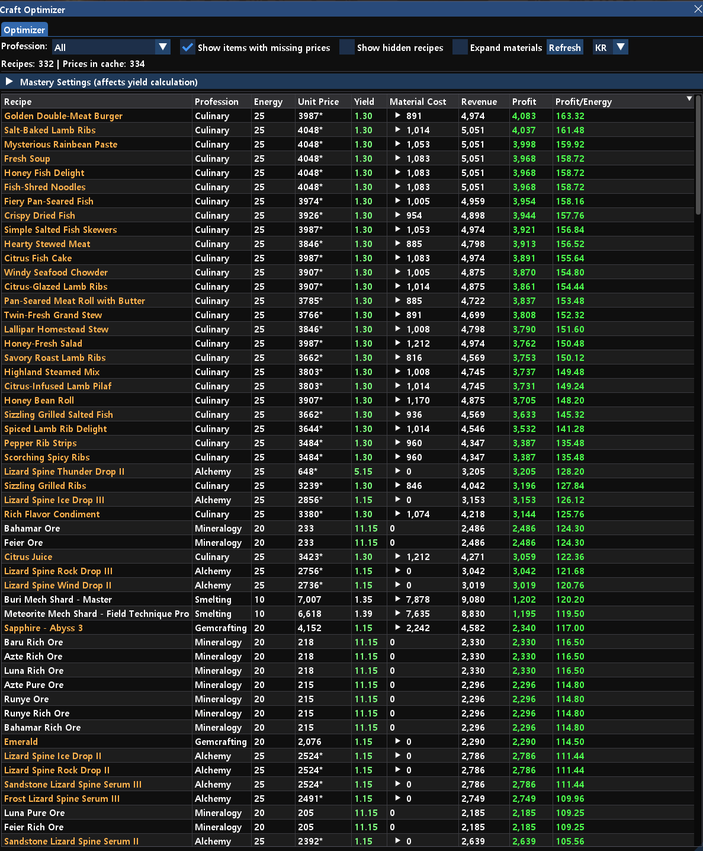Click the sort arrow icon above the scrollbar
This screenshot has width=703, height=851.
(689, 98)
